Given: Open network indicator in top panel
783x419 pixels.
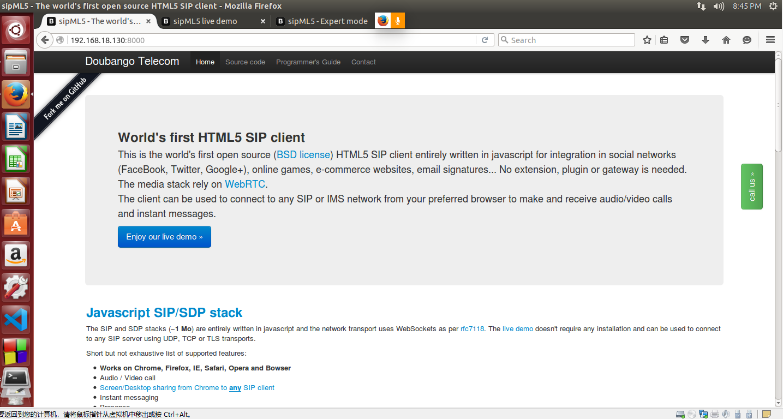Looking at the screenshot, I should click(701, 6).
